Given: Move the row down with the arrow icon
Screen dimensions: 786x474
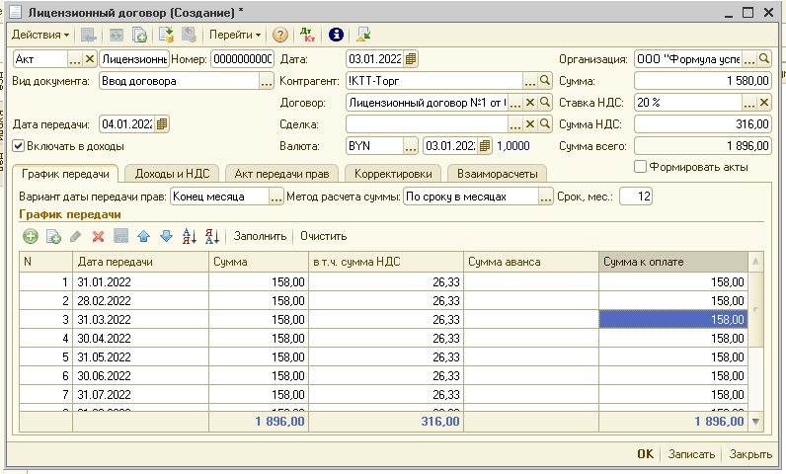Looking at the screenshot, I should 165,236.
